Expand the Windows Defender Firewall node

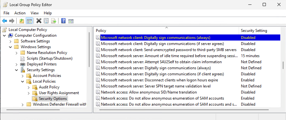pyautogui.click(x=23, y=105)
